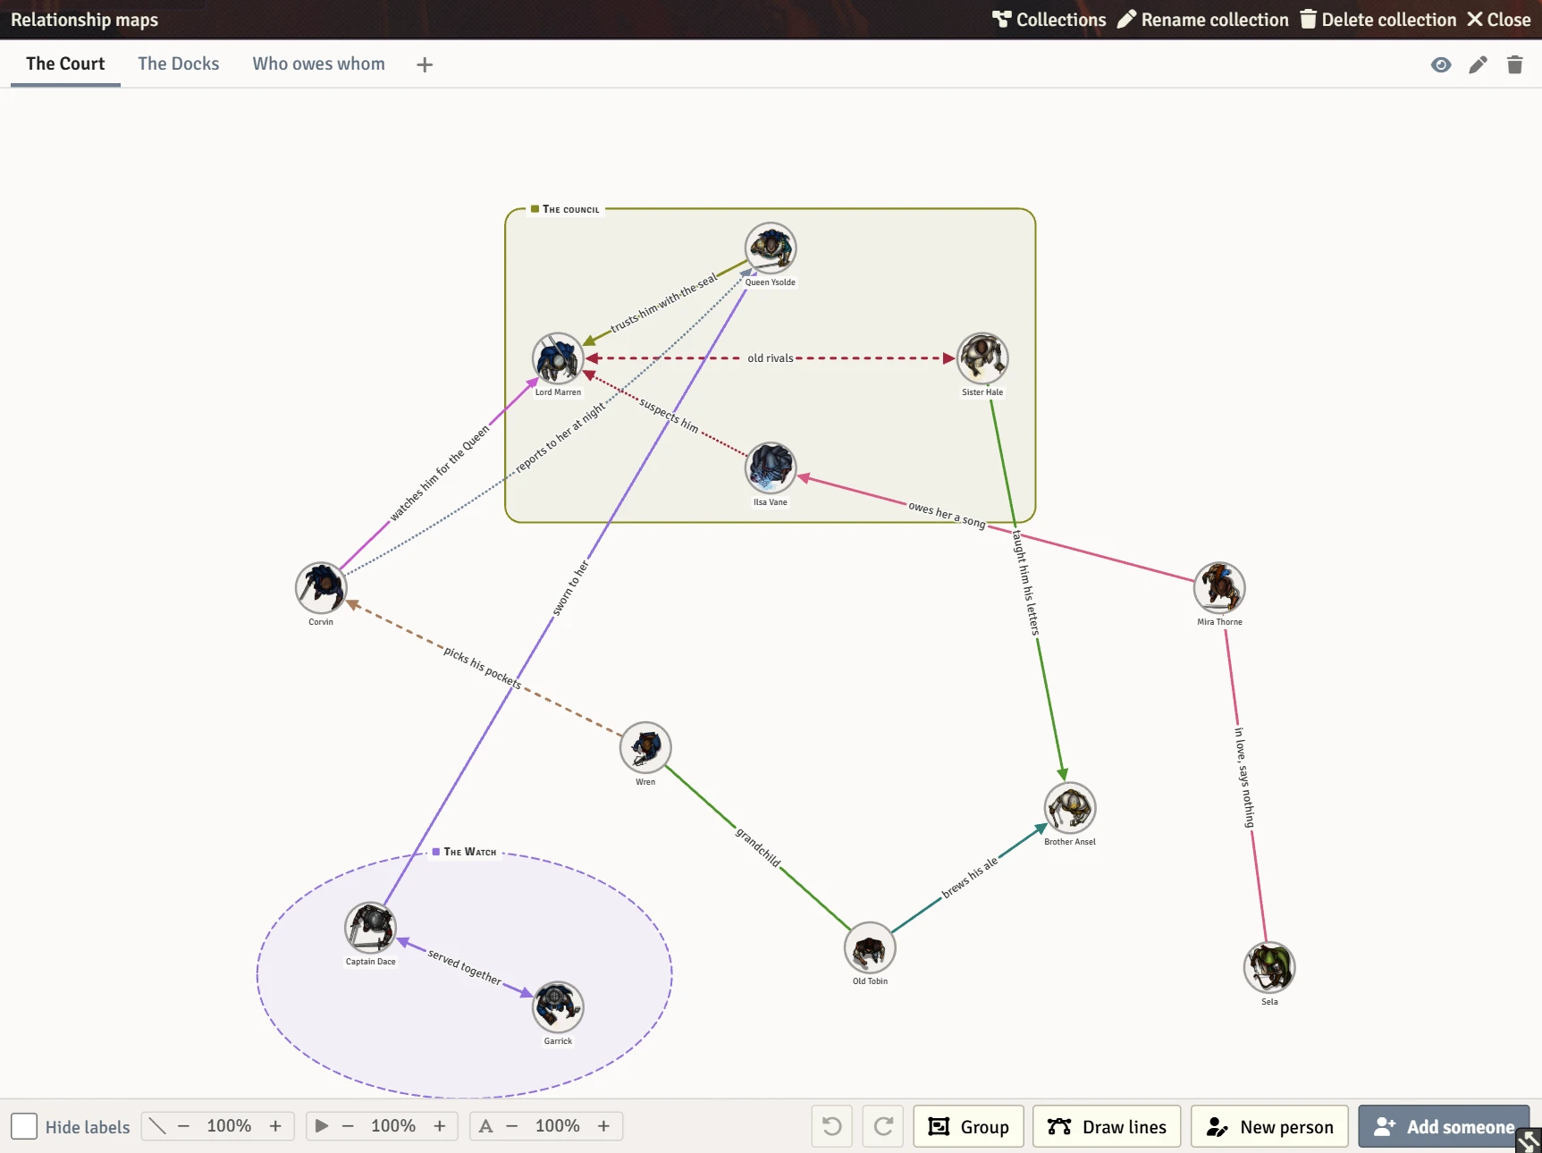Toggle the Hide labels checkbox

click(24, 1126)
